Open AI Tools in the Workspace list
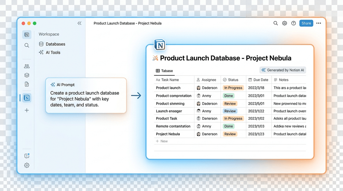343x191 pixels. [53, 52]
